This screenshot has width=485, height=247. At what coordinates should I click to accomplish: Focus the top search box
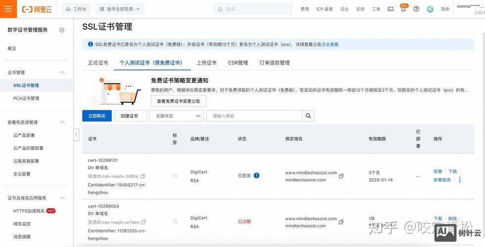[x=253, y=9]
